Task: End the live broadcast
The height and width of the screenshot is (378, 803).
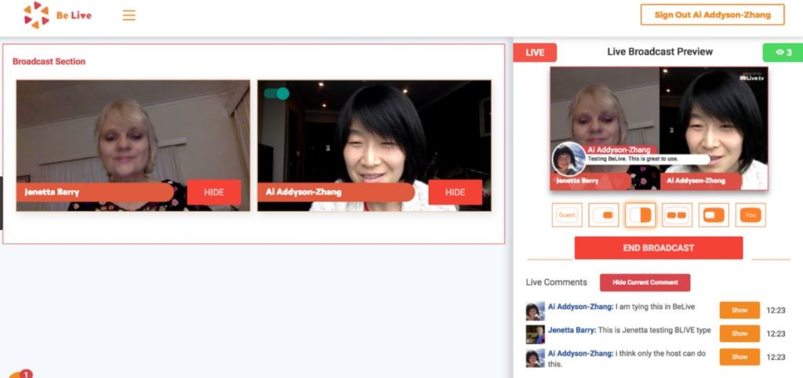Action: coord(658,248)
